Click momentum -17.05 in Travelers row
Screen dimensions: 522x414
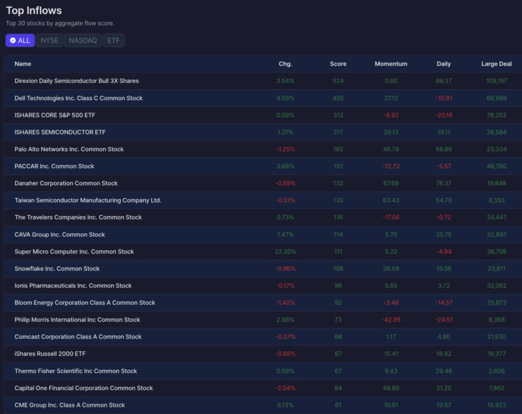[x=391, y=217]
